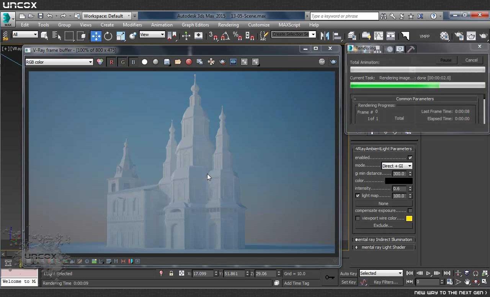490x297 pixels.
Task: Open the Mirror tool
Action: coord(325,36)
